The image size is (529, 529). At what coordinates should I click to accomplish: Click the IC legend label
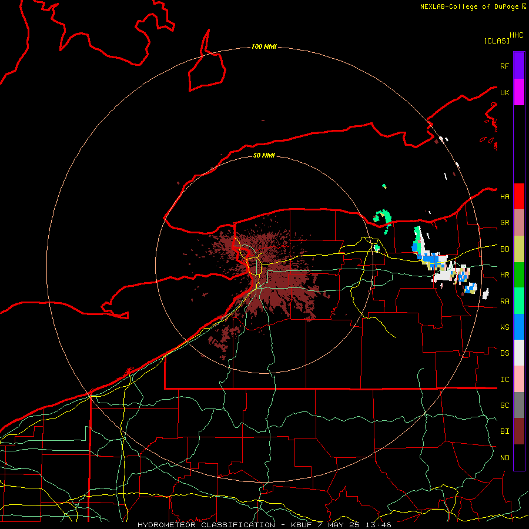click(x=504, y=380)
